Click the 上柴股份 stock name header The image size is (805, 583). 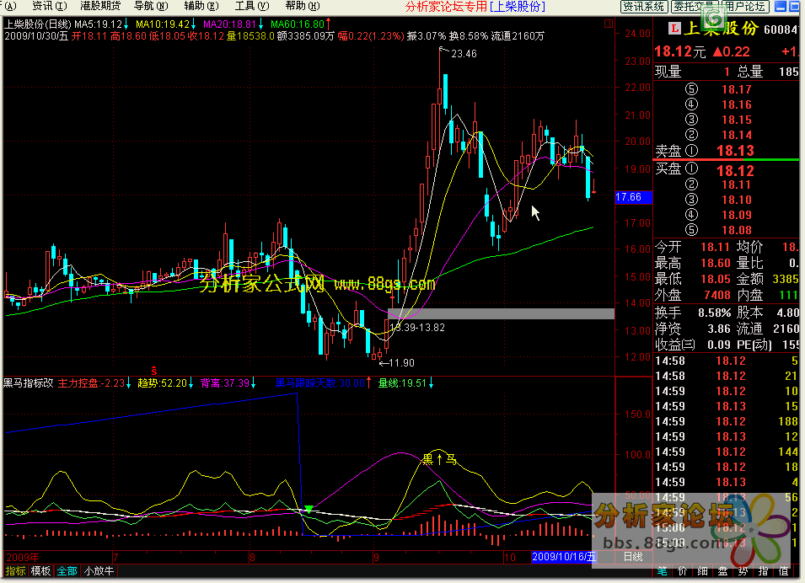point(722,29)
